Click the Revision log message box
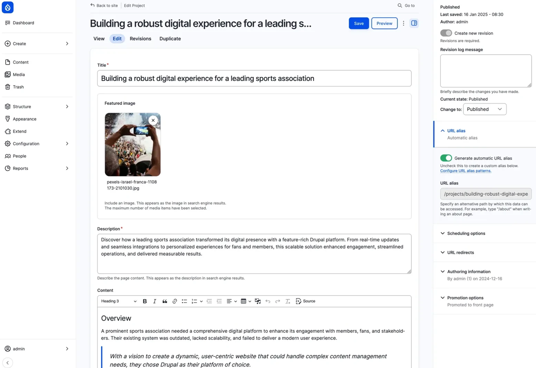This screenshot has width=536, height=368. point(486,71)
